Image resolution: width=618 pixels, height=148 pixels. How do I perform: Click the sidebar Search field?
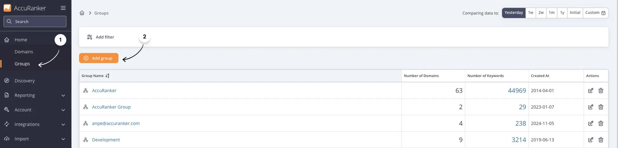[35, 21]
